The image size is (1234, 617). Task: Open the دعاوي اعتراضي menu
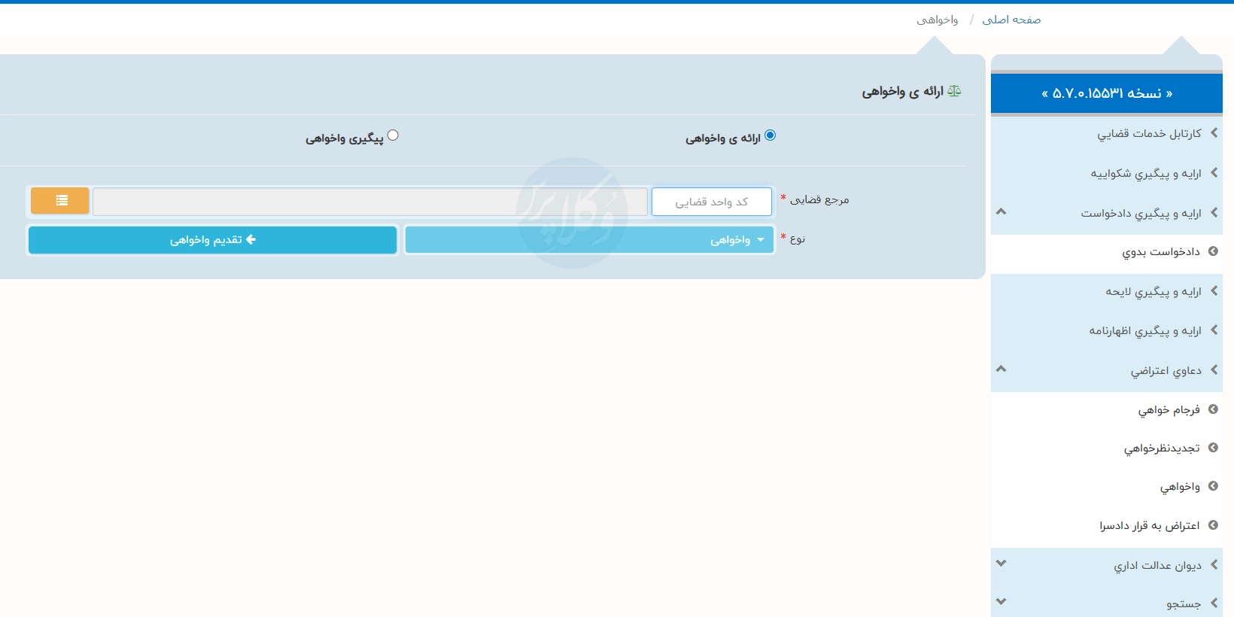(x=1166, y=370)
